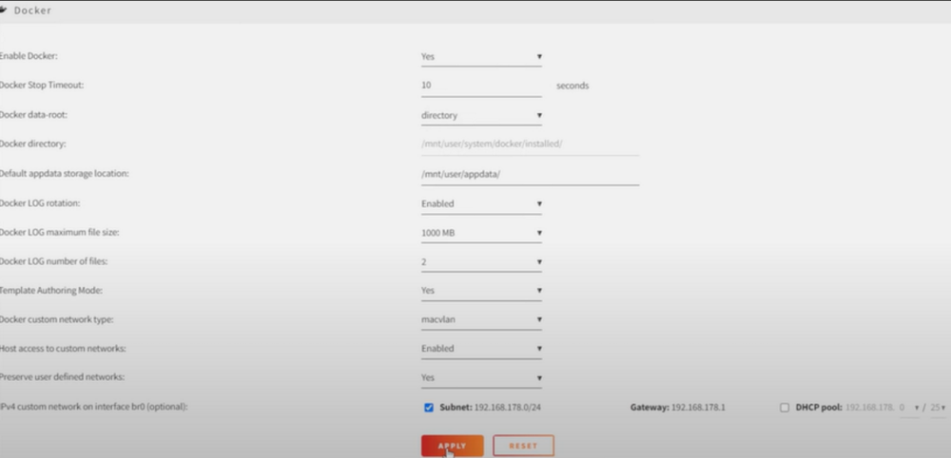Click the Reset button
This screenshot has width=951, height=458.
[x=523, y=446]
